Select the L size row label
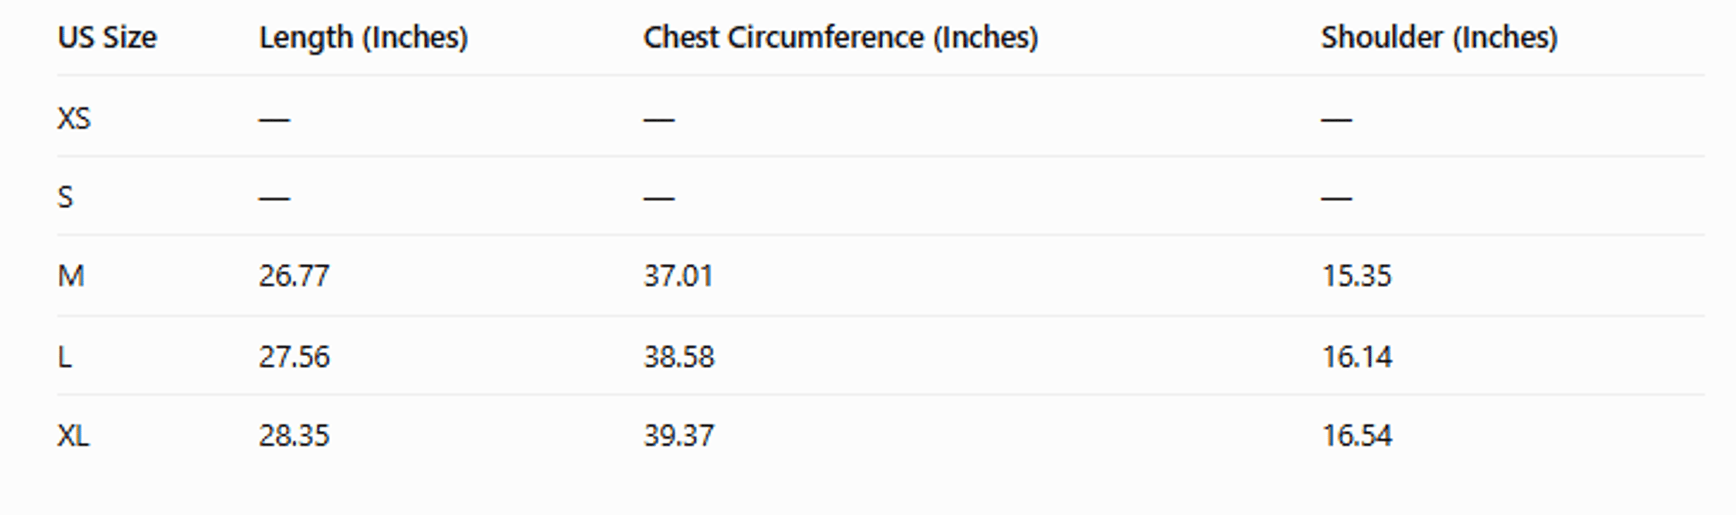The height and width of the screenshot is (515, 1736). (65, 357)
